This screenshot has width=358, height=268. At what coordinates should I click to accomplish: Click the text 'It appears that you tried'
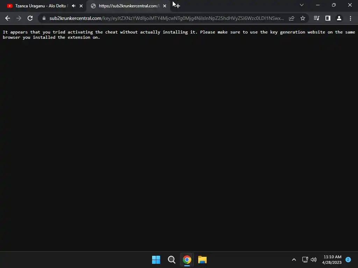tap(34, 32)
